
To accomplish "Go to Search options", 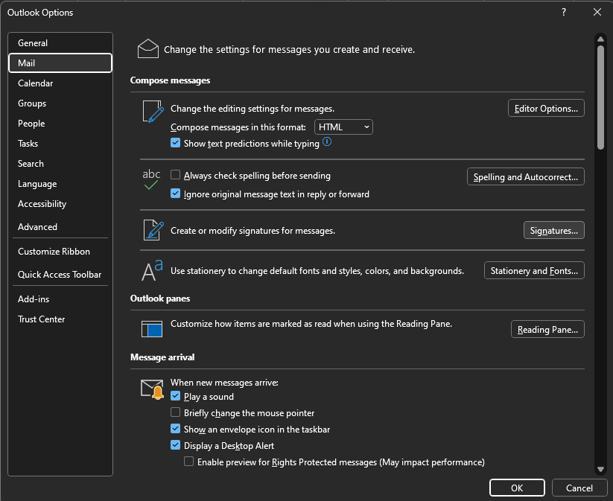I will [x=60, y=164].
